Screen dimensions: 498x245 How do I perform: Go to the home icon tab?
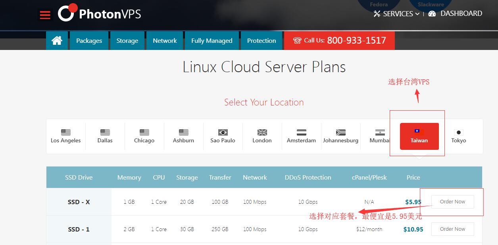57,40
